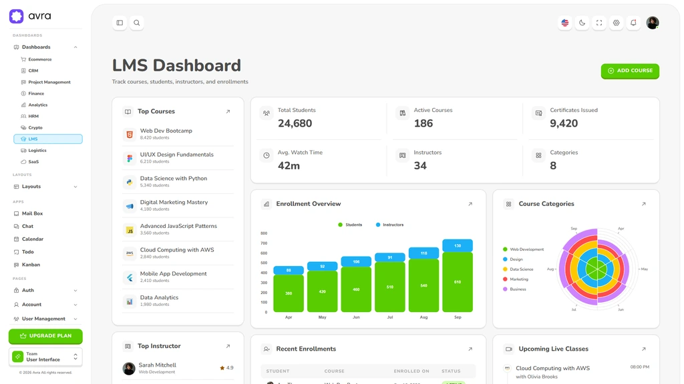Enter fullscreen mode via header icon

coord(599,23)
